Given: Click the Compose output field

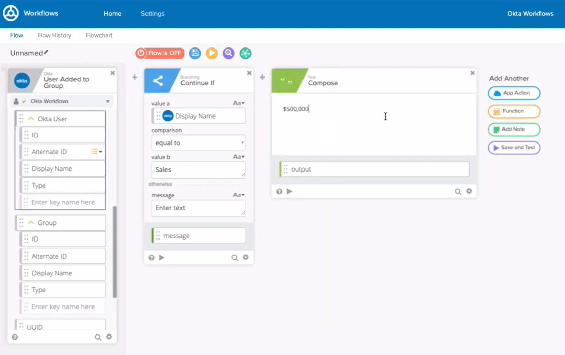Looking at the screenshot, I should (374, 169).
